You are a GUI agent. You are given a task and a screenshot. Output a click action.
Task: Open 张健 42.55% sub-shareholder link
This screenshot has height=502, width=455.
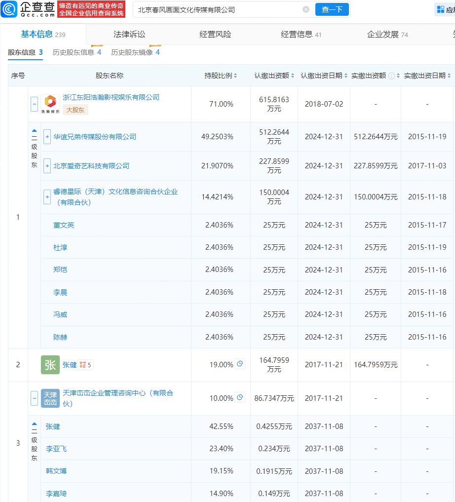[53, 426]
